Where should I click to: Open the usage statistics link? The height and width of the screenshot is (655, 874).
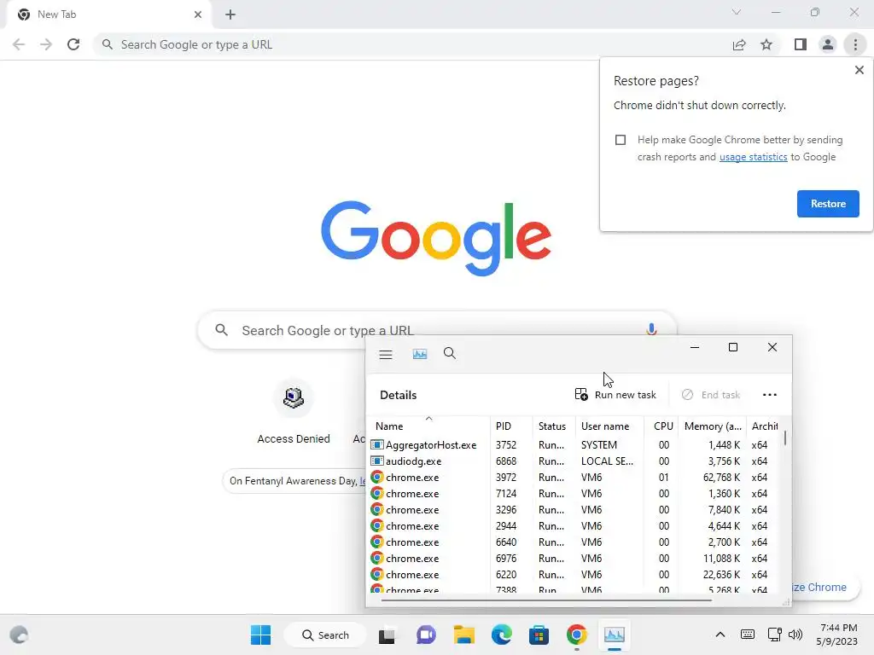(x=753, y=157)
